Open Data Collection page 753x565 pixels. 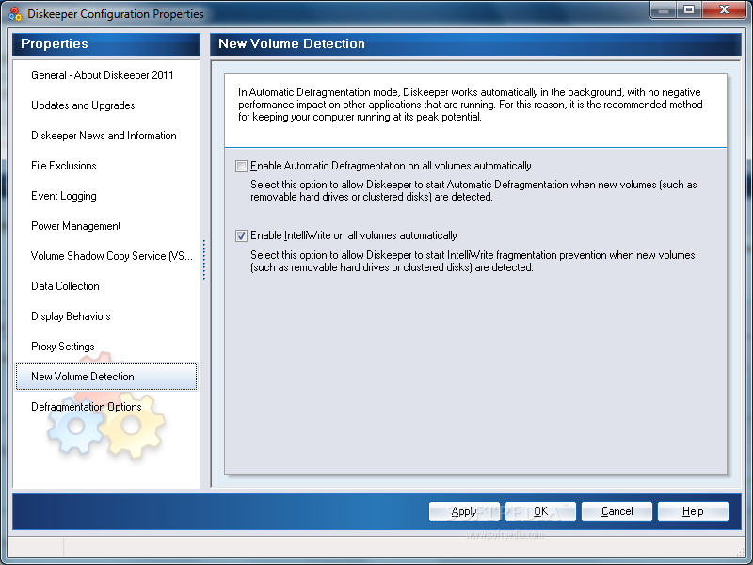(x=65, y=286)
